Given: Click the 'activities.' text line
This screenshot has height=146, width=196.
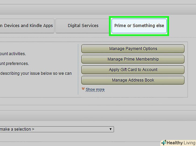Looking at the screenshot, I should 13,54.
